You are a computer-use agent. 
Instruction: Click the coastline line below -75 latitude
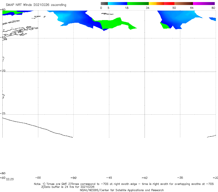37,127
